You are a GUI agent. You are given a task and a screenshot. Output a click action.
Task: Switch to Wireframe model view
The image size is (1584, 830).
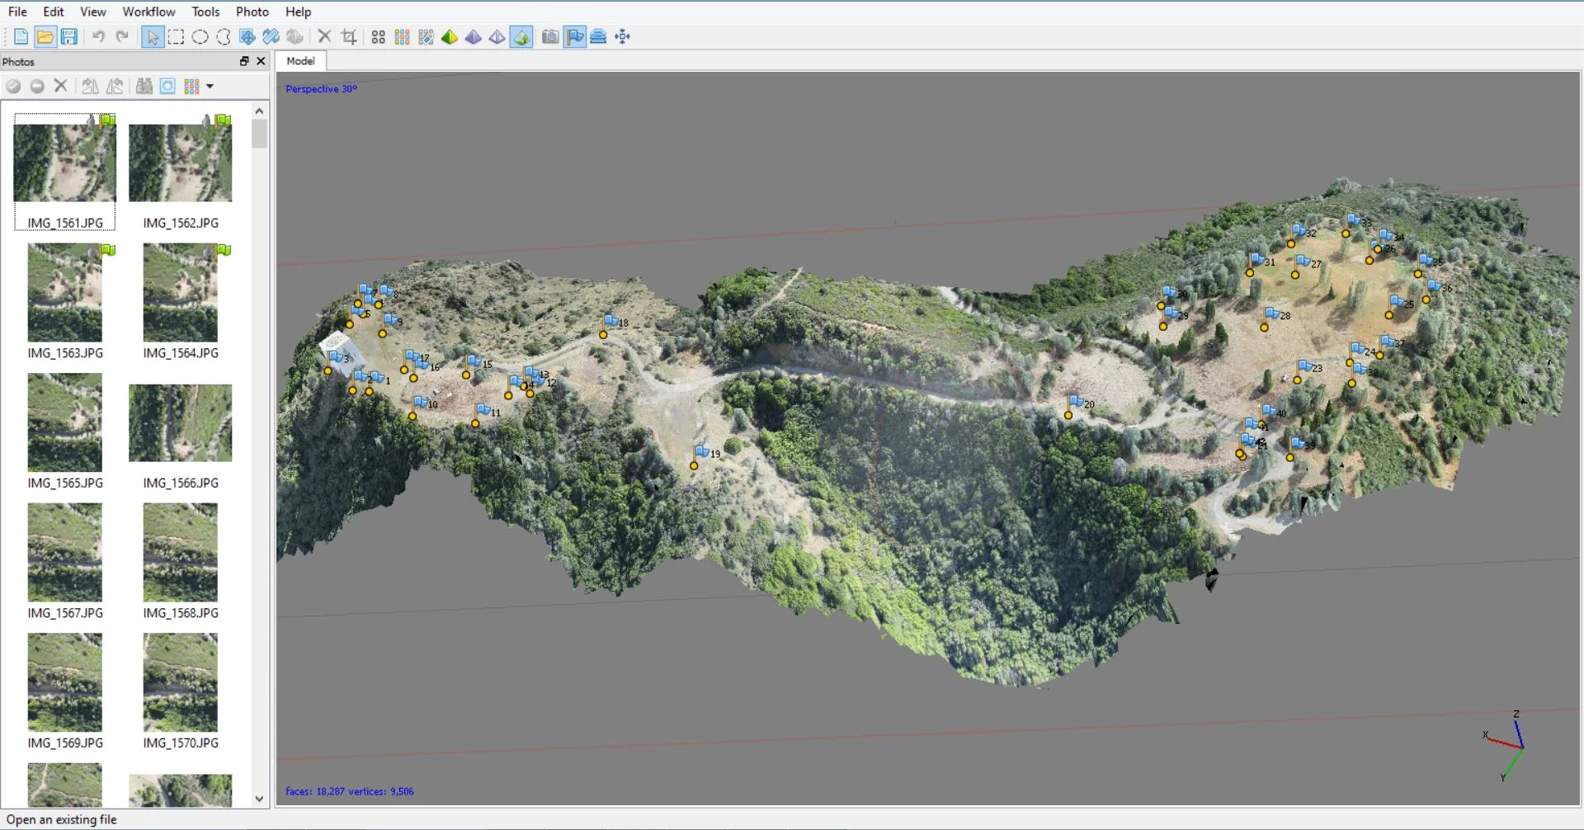tap(497, 37)
